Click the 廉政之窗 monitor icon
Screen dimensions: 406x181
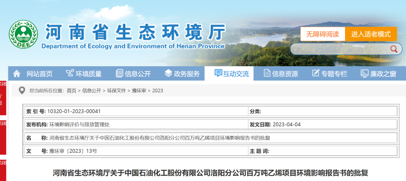(x=364, y=74)
